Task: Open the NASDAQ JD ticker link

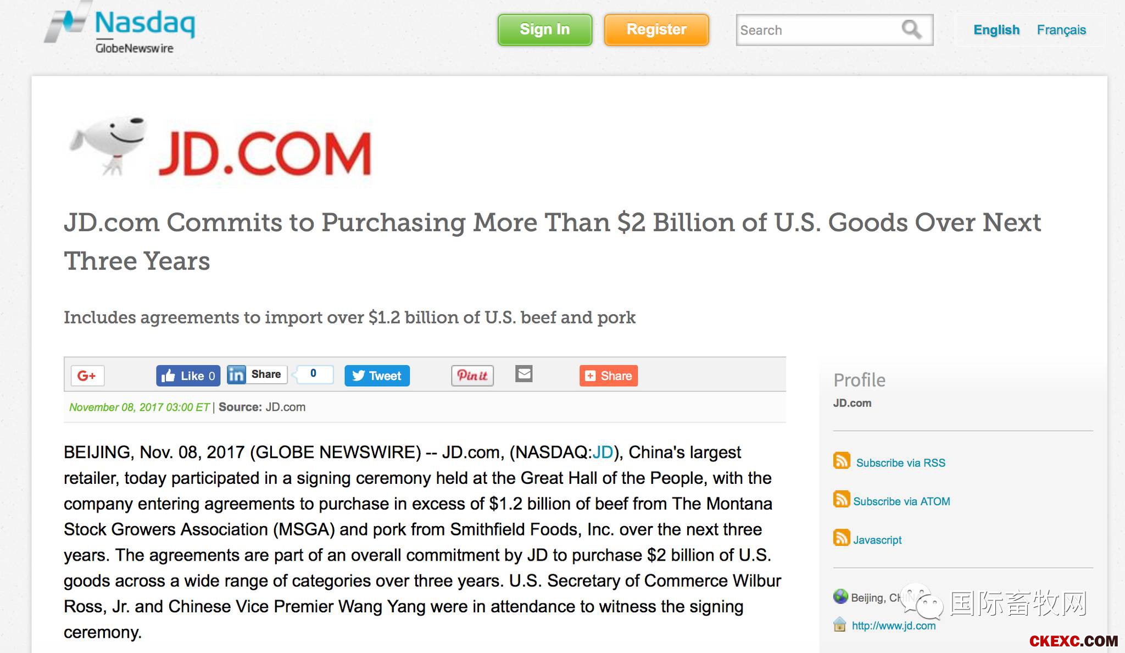Action: pos(603,452)
